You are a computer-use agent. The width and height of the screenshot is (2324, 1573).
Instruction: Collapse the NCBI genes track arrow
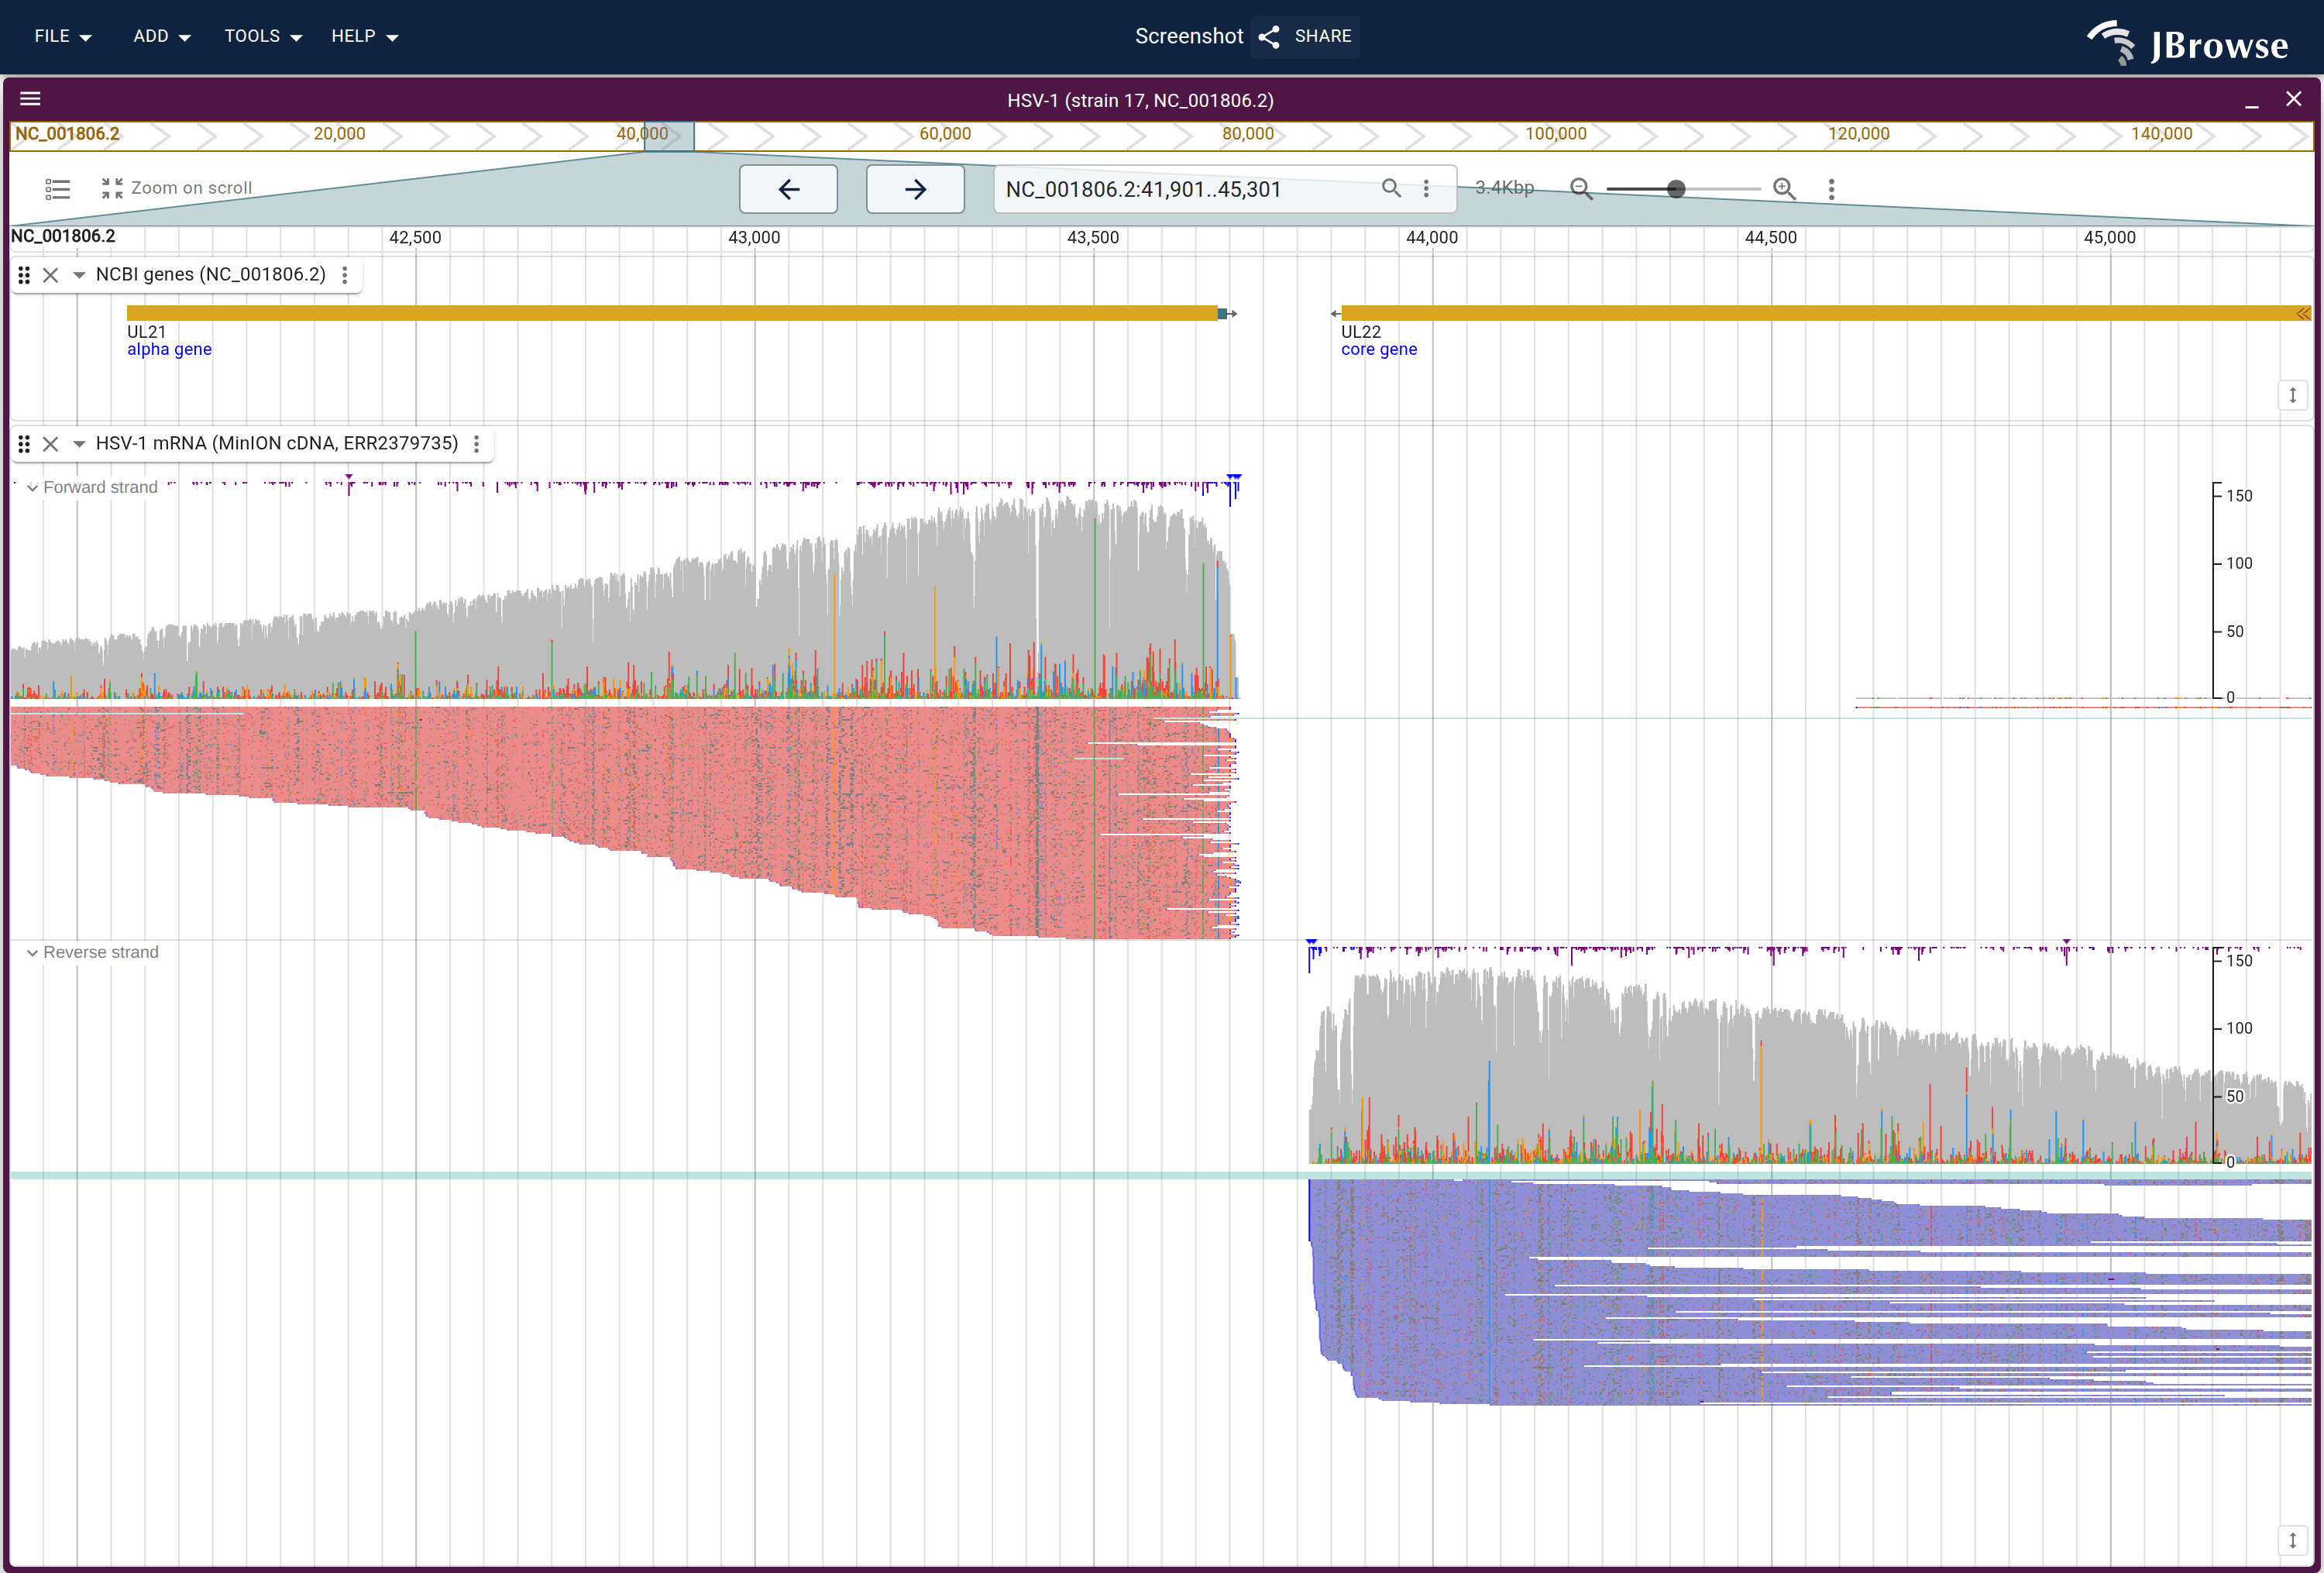pyautogui.click(x=79, y=275)
